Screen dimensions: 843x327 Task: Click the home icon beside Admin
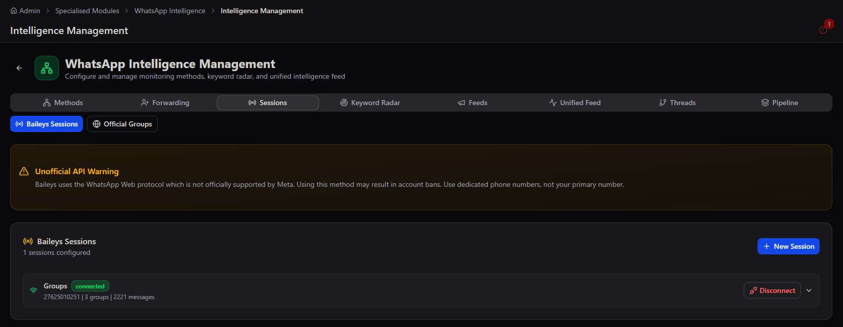(14, 11)
